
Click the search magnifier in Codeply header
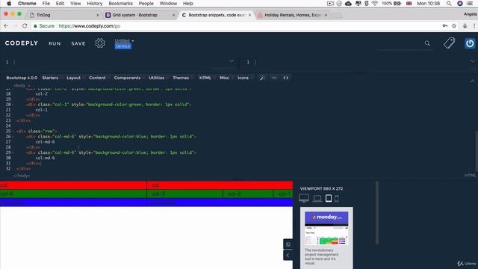427,43
